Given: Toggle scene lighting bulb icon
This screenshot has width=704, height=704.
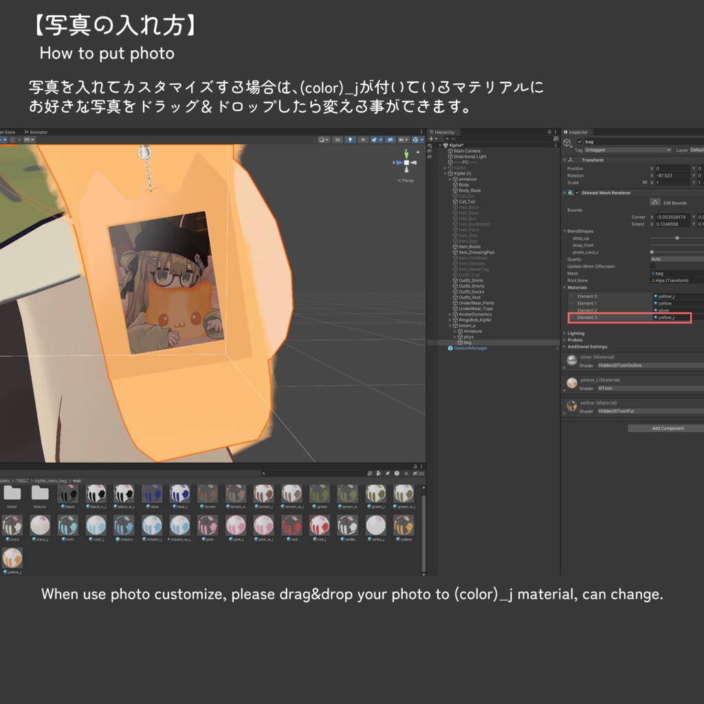Looking at the screenshot, I should (350, 140).
